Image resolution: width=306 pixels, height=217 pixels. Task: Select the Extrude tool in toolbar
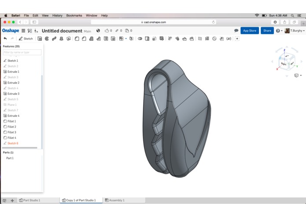click(x=40, y=39)
